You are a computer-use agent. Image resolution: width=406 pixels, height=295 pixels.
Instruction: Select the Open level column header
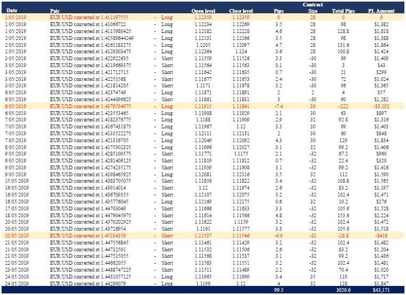coord(203,11)
